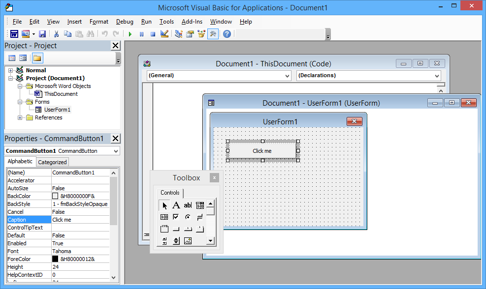
Task: Save the document with the floppy disk icon
Action: click(42, 34)
